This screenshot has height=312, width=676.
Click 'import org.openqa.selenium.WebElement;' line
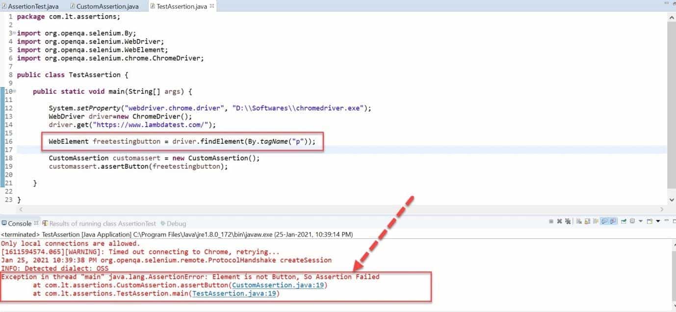click(92, 50)
